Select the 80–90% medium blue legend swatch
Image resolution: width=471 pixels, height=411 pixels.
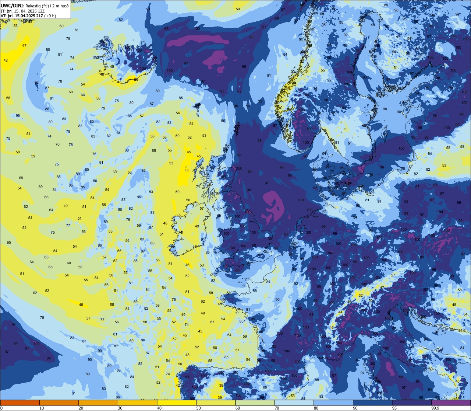point(333,403)
